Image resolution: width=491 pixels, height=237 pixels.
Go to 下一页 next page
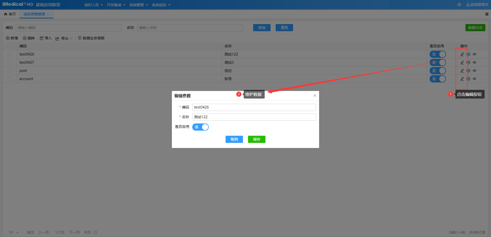point(74,232)
